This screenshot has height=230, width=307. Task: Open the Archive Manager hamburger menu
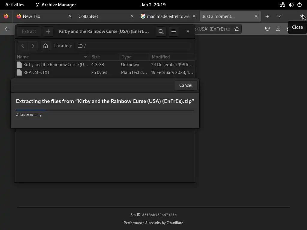174,31
